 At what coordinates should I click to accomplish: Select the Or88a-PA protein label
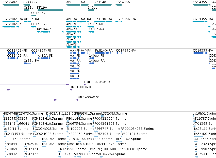pyautogui.click(x=31, y=61)
